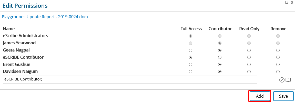Save the permission changes

coord(283,96)
